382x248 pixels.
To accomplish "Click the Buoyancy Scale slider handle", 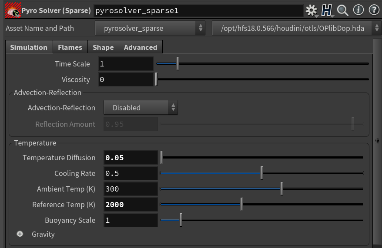I will pyautogui.click(x=181, y=220).
